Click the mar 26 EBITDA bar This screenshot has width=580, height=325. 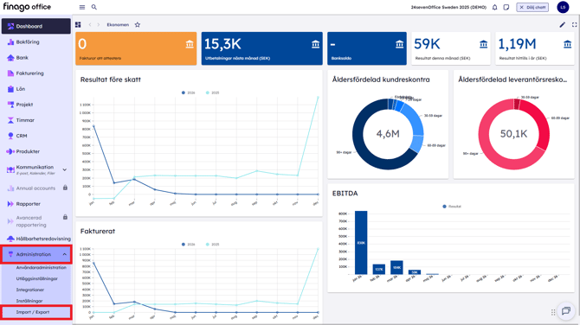(x=396, y=267)
